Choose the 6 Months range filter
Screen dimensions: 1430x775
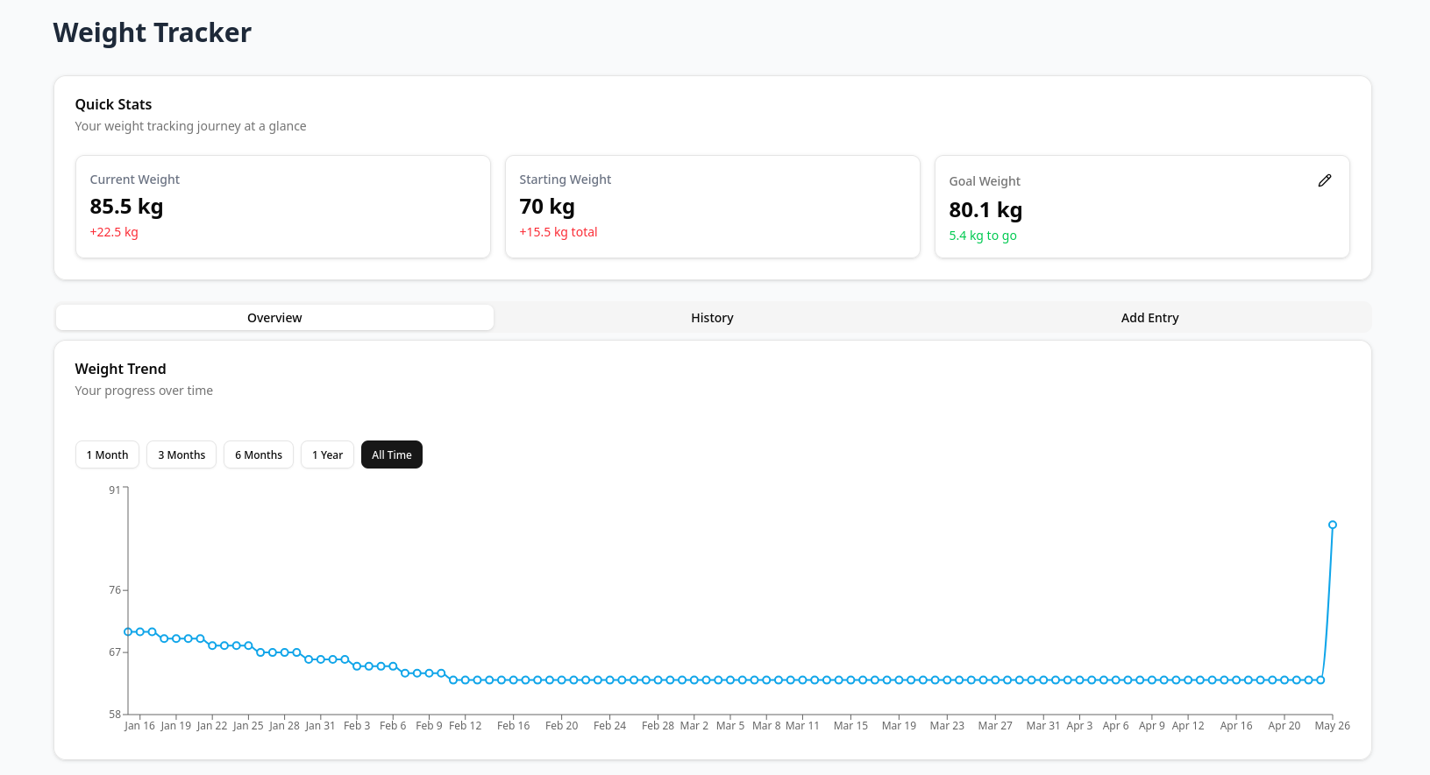tap(259, 455)
